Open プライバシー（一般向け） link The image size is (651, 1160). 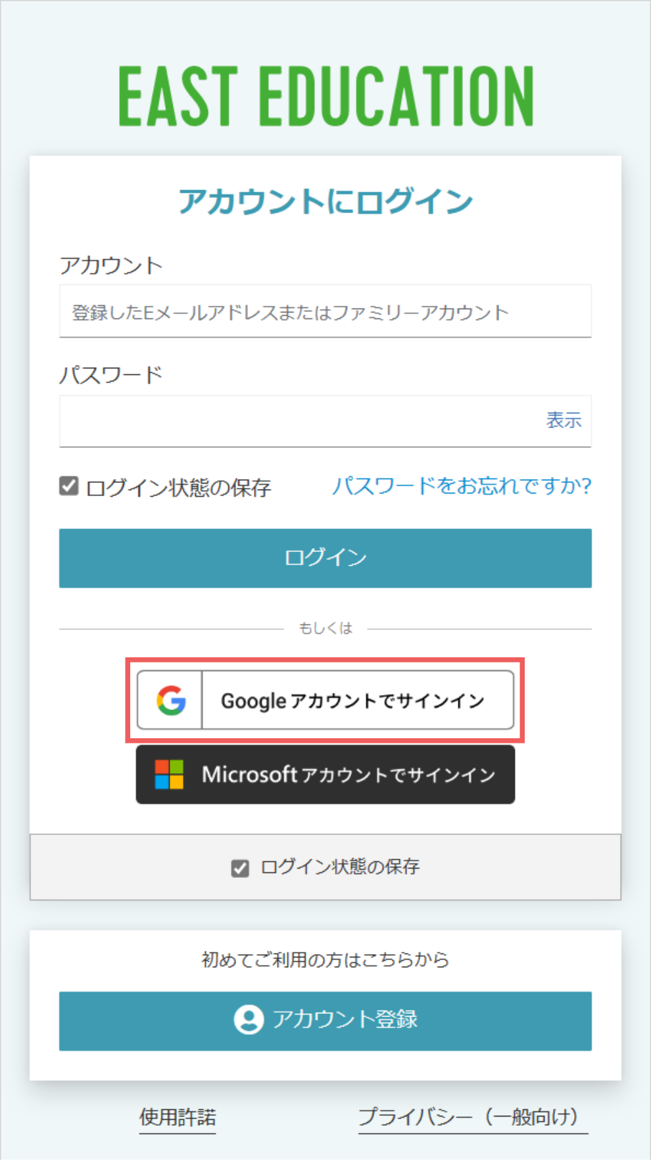(x=473, y=1117)
